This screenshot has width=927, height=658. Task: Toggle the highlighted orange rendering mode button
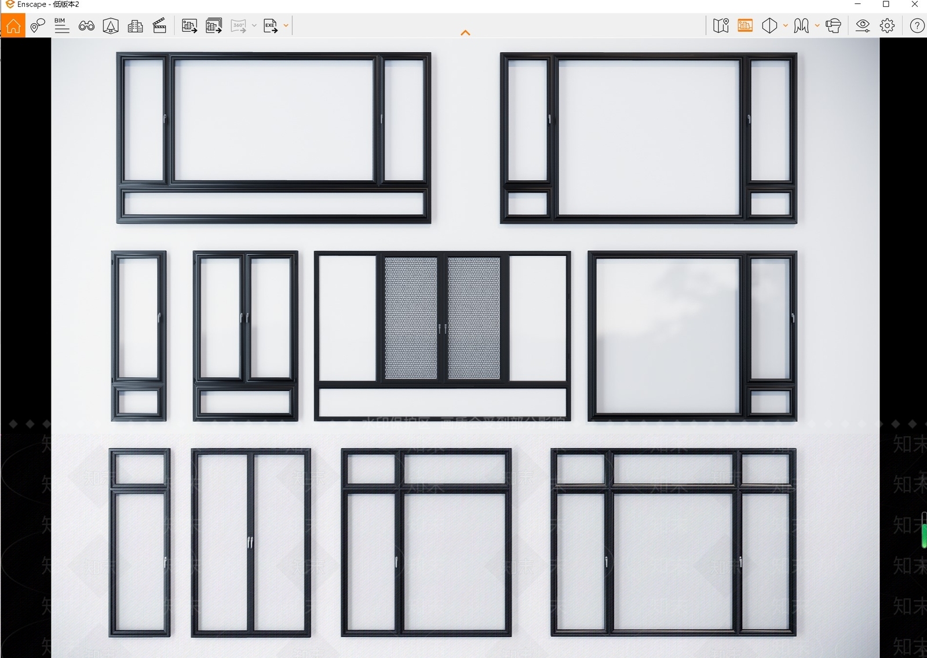tap(745, 25)
